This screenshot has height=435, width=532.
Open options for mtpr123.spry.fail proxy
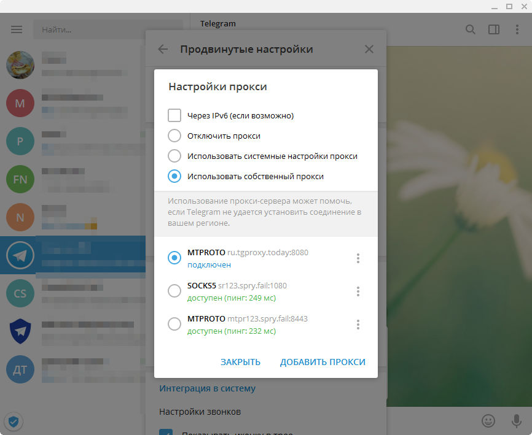pyautogui.click(x=358, y=325)
